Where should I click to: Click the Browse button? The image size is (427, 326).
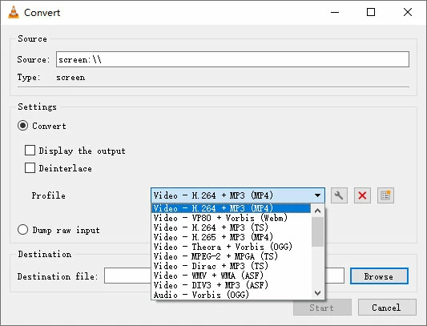pyautogui.click(x=379, y=276)
